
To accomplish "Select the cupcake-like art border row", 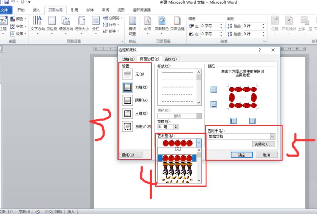I will (x=177, y=165).
